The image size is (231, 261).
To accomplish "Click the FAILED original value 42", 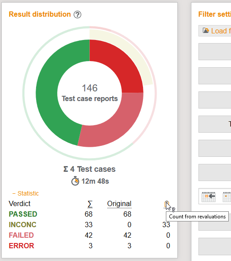I will click(127, 235).
